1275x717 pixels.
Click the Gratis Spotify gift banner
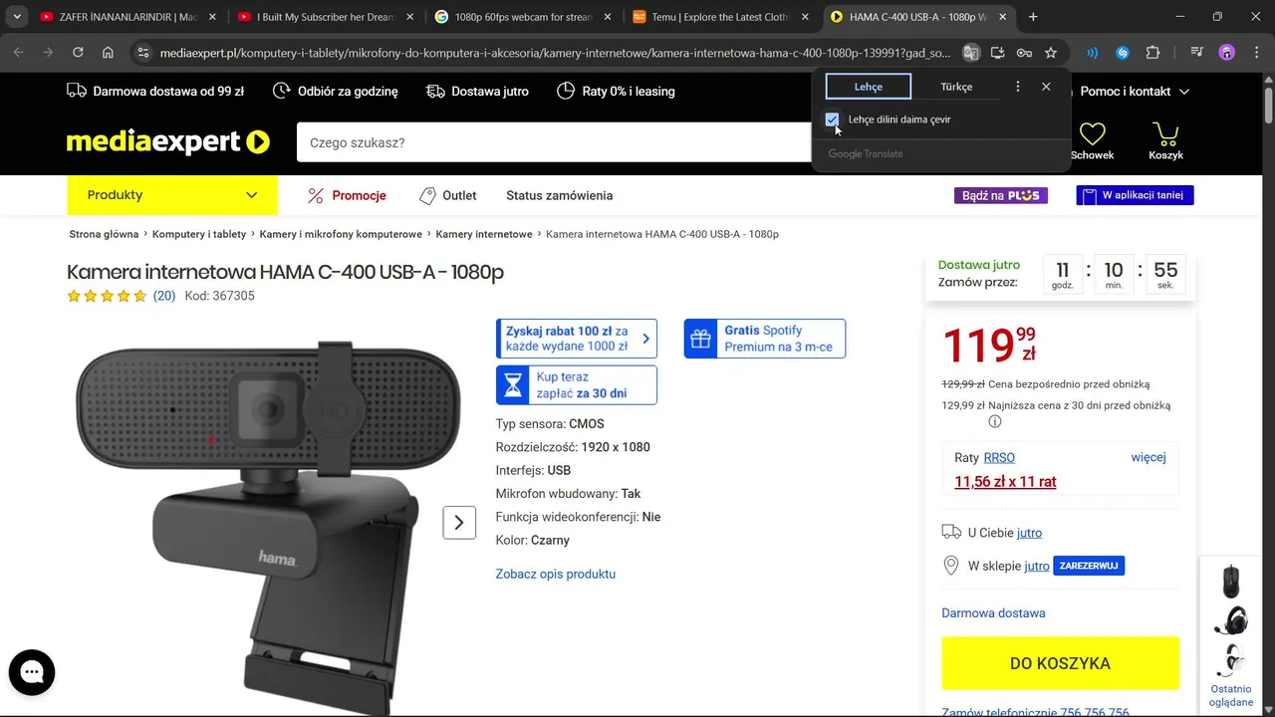765,339
